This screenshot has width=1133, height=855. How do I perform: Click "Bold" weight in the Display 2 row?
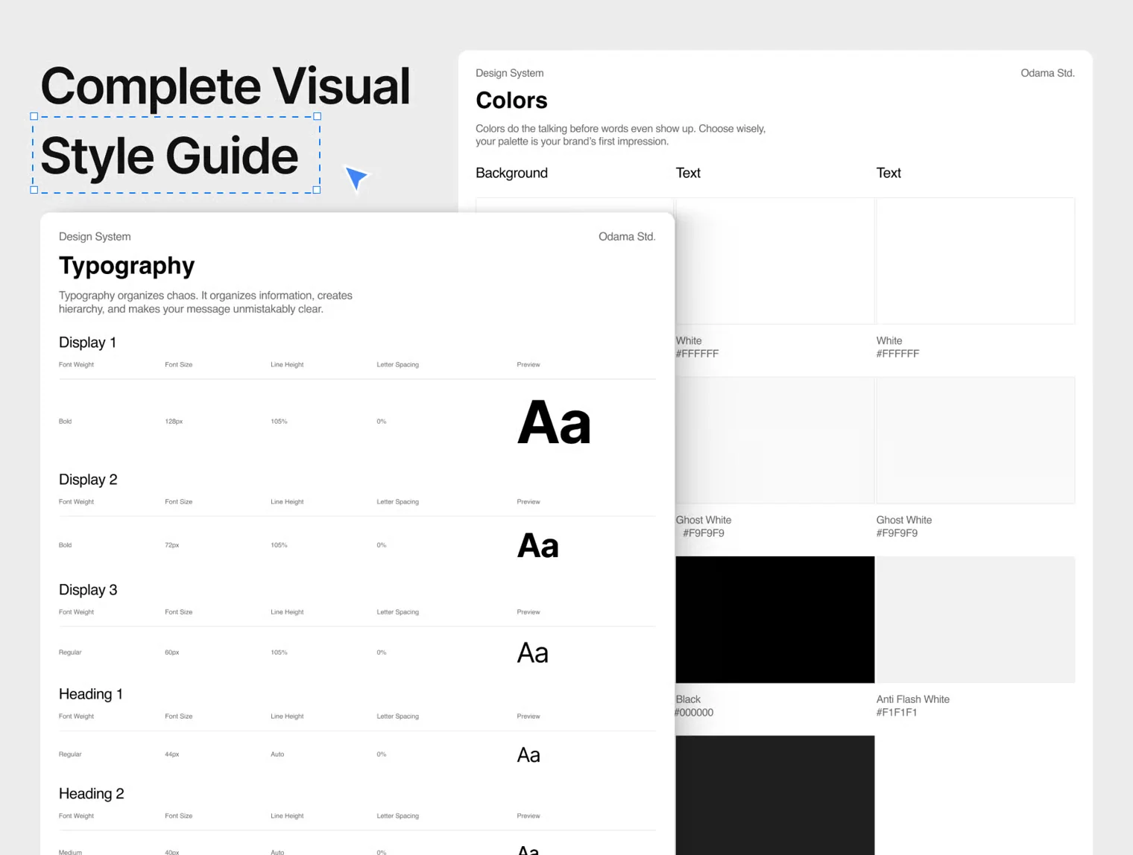coord(66,545)
